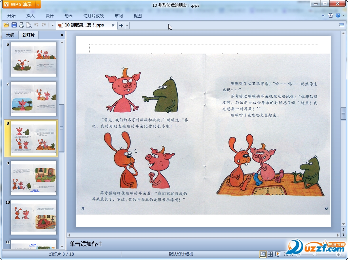Switch to the 大纲 panel tab

pos(10,35)
